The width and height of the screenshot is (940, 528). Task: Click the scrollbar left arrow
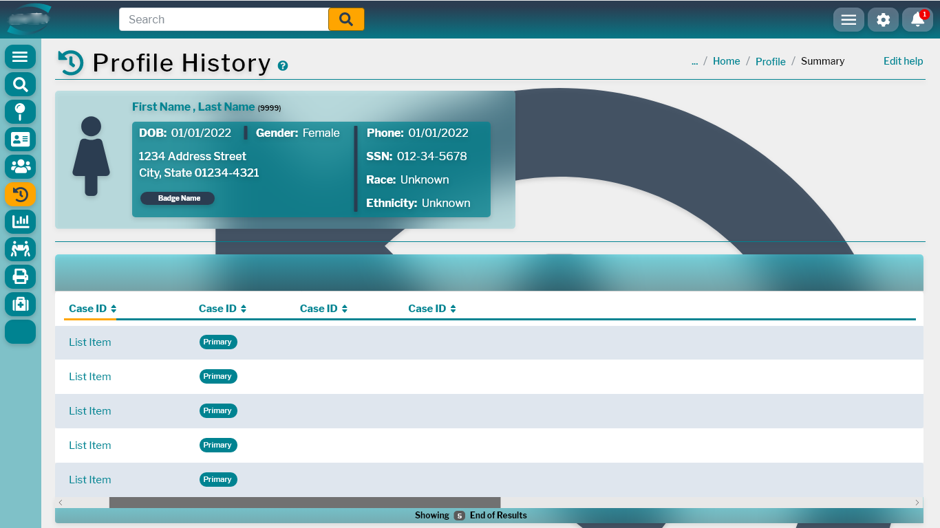coord(61,503)
